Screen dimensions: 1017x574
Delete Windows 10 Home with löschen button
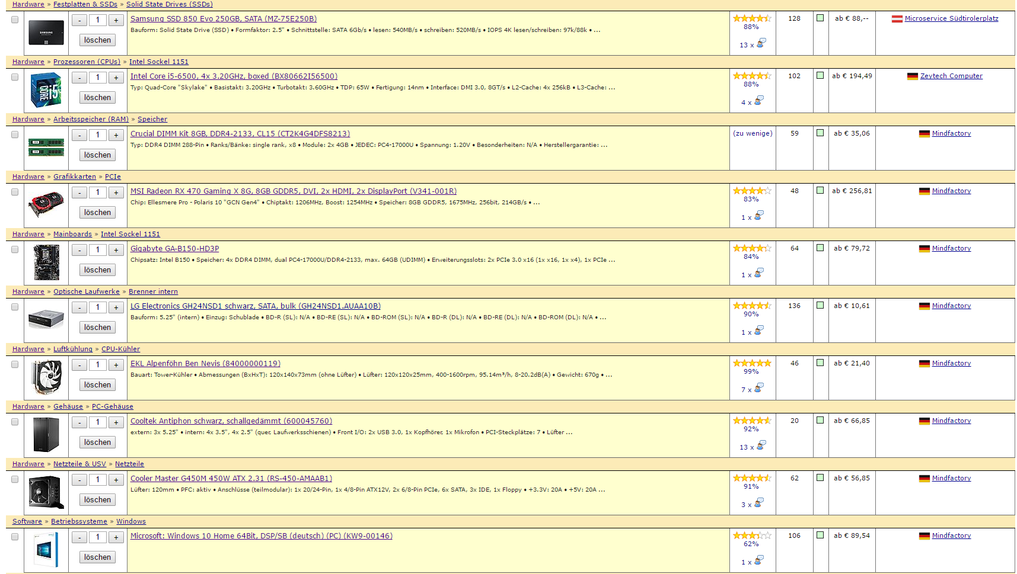[x=97, y=557]
